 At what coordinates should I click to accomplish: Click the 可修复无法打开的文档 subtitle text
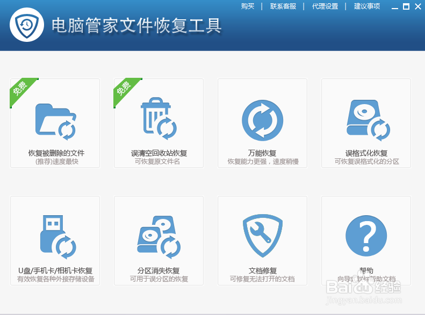[262, 279]
